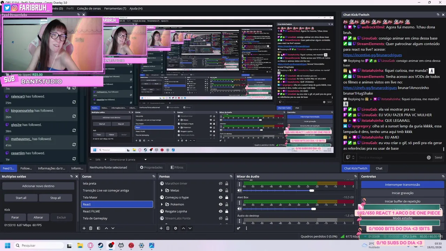This screenshot has height=251, width=446.
Task: Expand the Pokemon source group
Action: coord(162,204)
